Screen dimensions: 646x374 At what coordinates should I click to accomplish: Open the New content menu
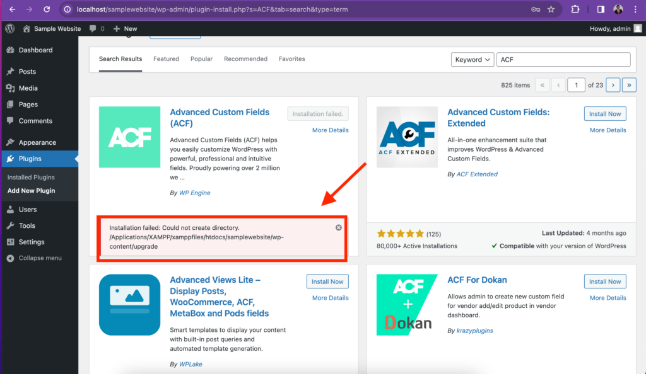(x=126, y=28)
